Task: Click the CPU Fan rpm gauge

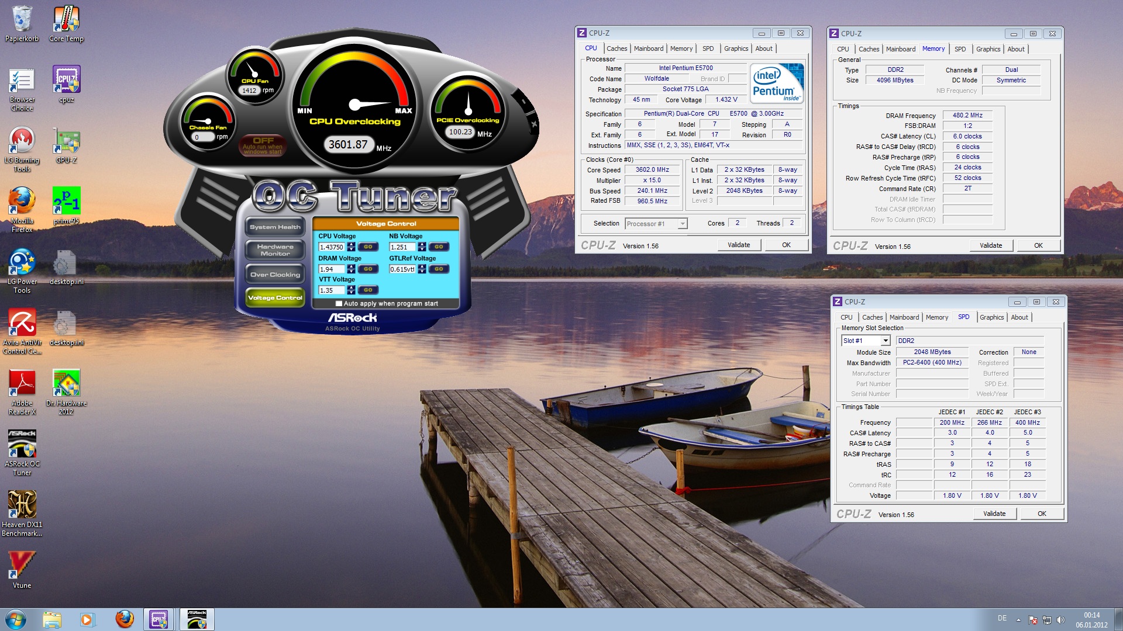Action: (255, 75)
